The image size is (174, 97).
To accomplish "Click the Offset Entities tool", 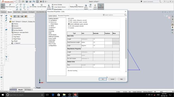I will (x=49, y=7).
